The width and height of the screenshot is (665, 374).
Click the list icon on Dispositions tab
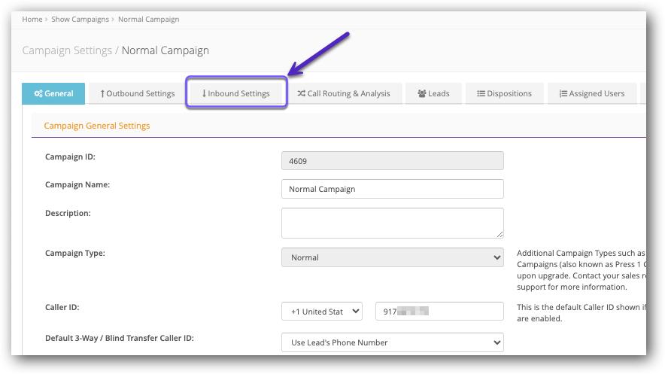click(481, 93)
